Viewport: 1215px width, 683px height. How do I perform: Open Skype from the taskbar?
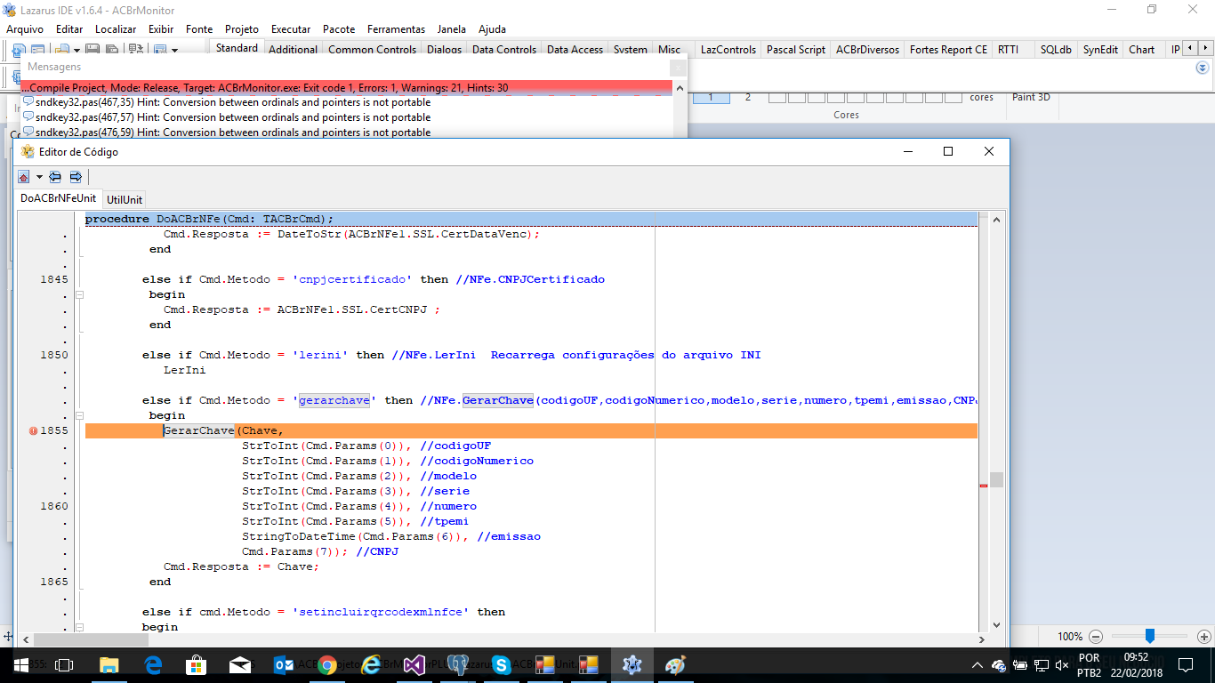[502, 664]
